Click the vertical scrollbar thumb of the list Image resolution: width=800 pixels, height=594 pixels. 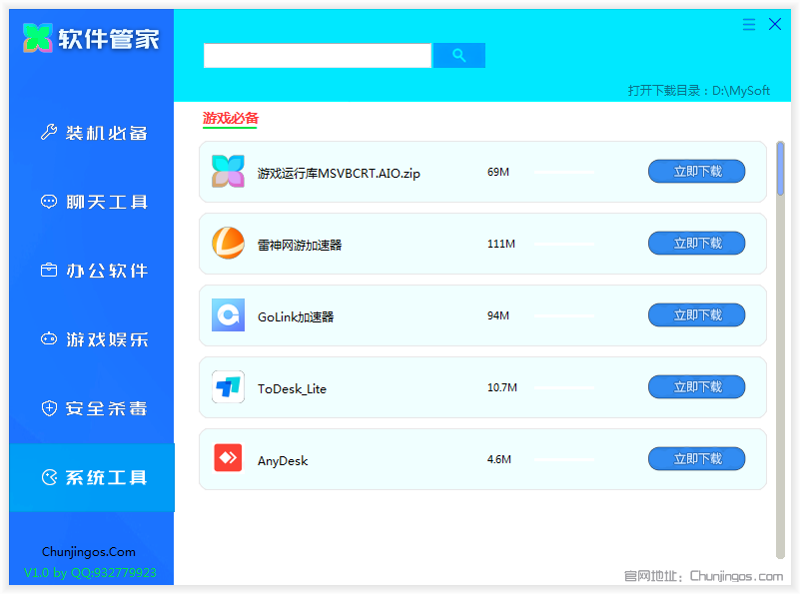click(x=780, y=169)
